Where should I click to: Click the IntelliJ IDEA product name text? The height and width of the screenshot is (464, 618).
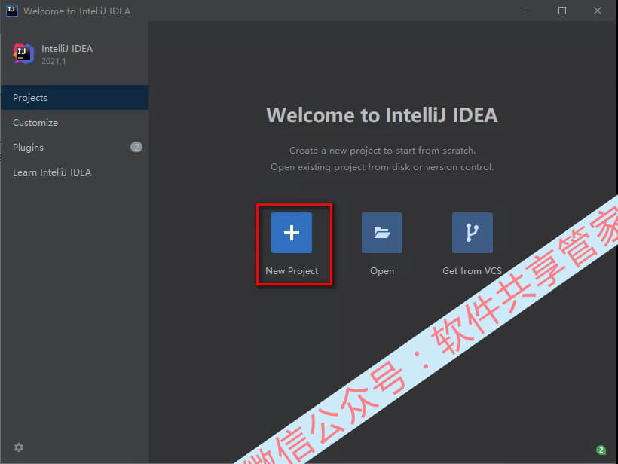(67, 49)
